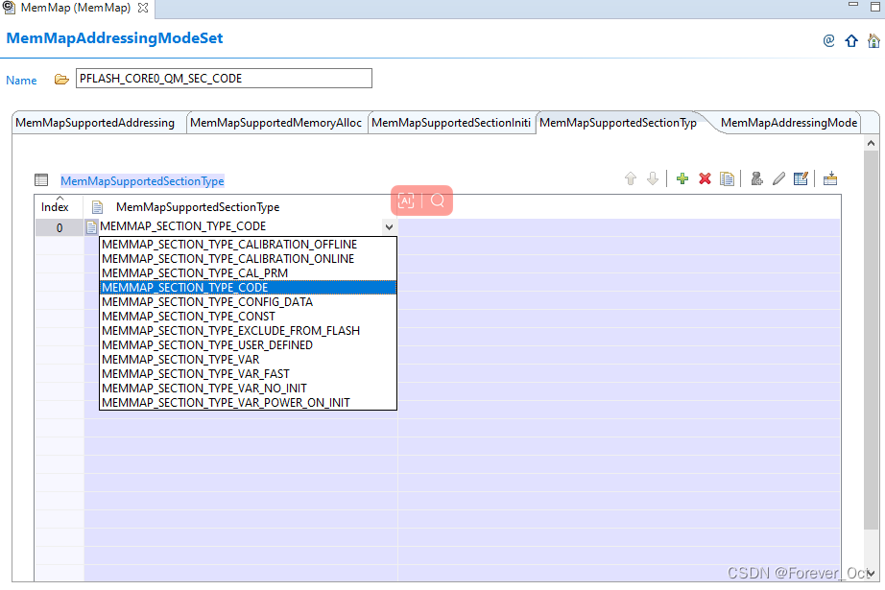This screenshot has width=885, height=590.
Task: Click the MemMap (MemMap) editor tab
Action: click(x=76, y=8)
